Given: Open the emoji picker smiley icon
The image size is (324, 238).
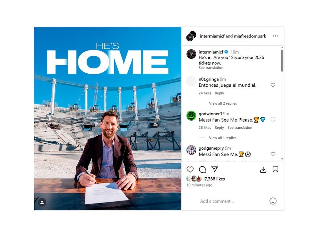Looking at the screenshot, I should (273, 201).
